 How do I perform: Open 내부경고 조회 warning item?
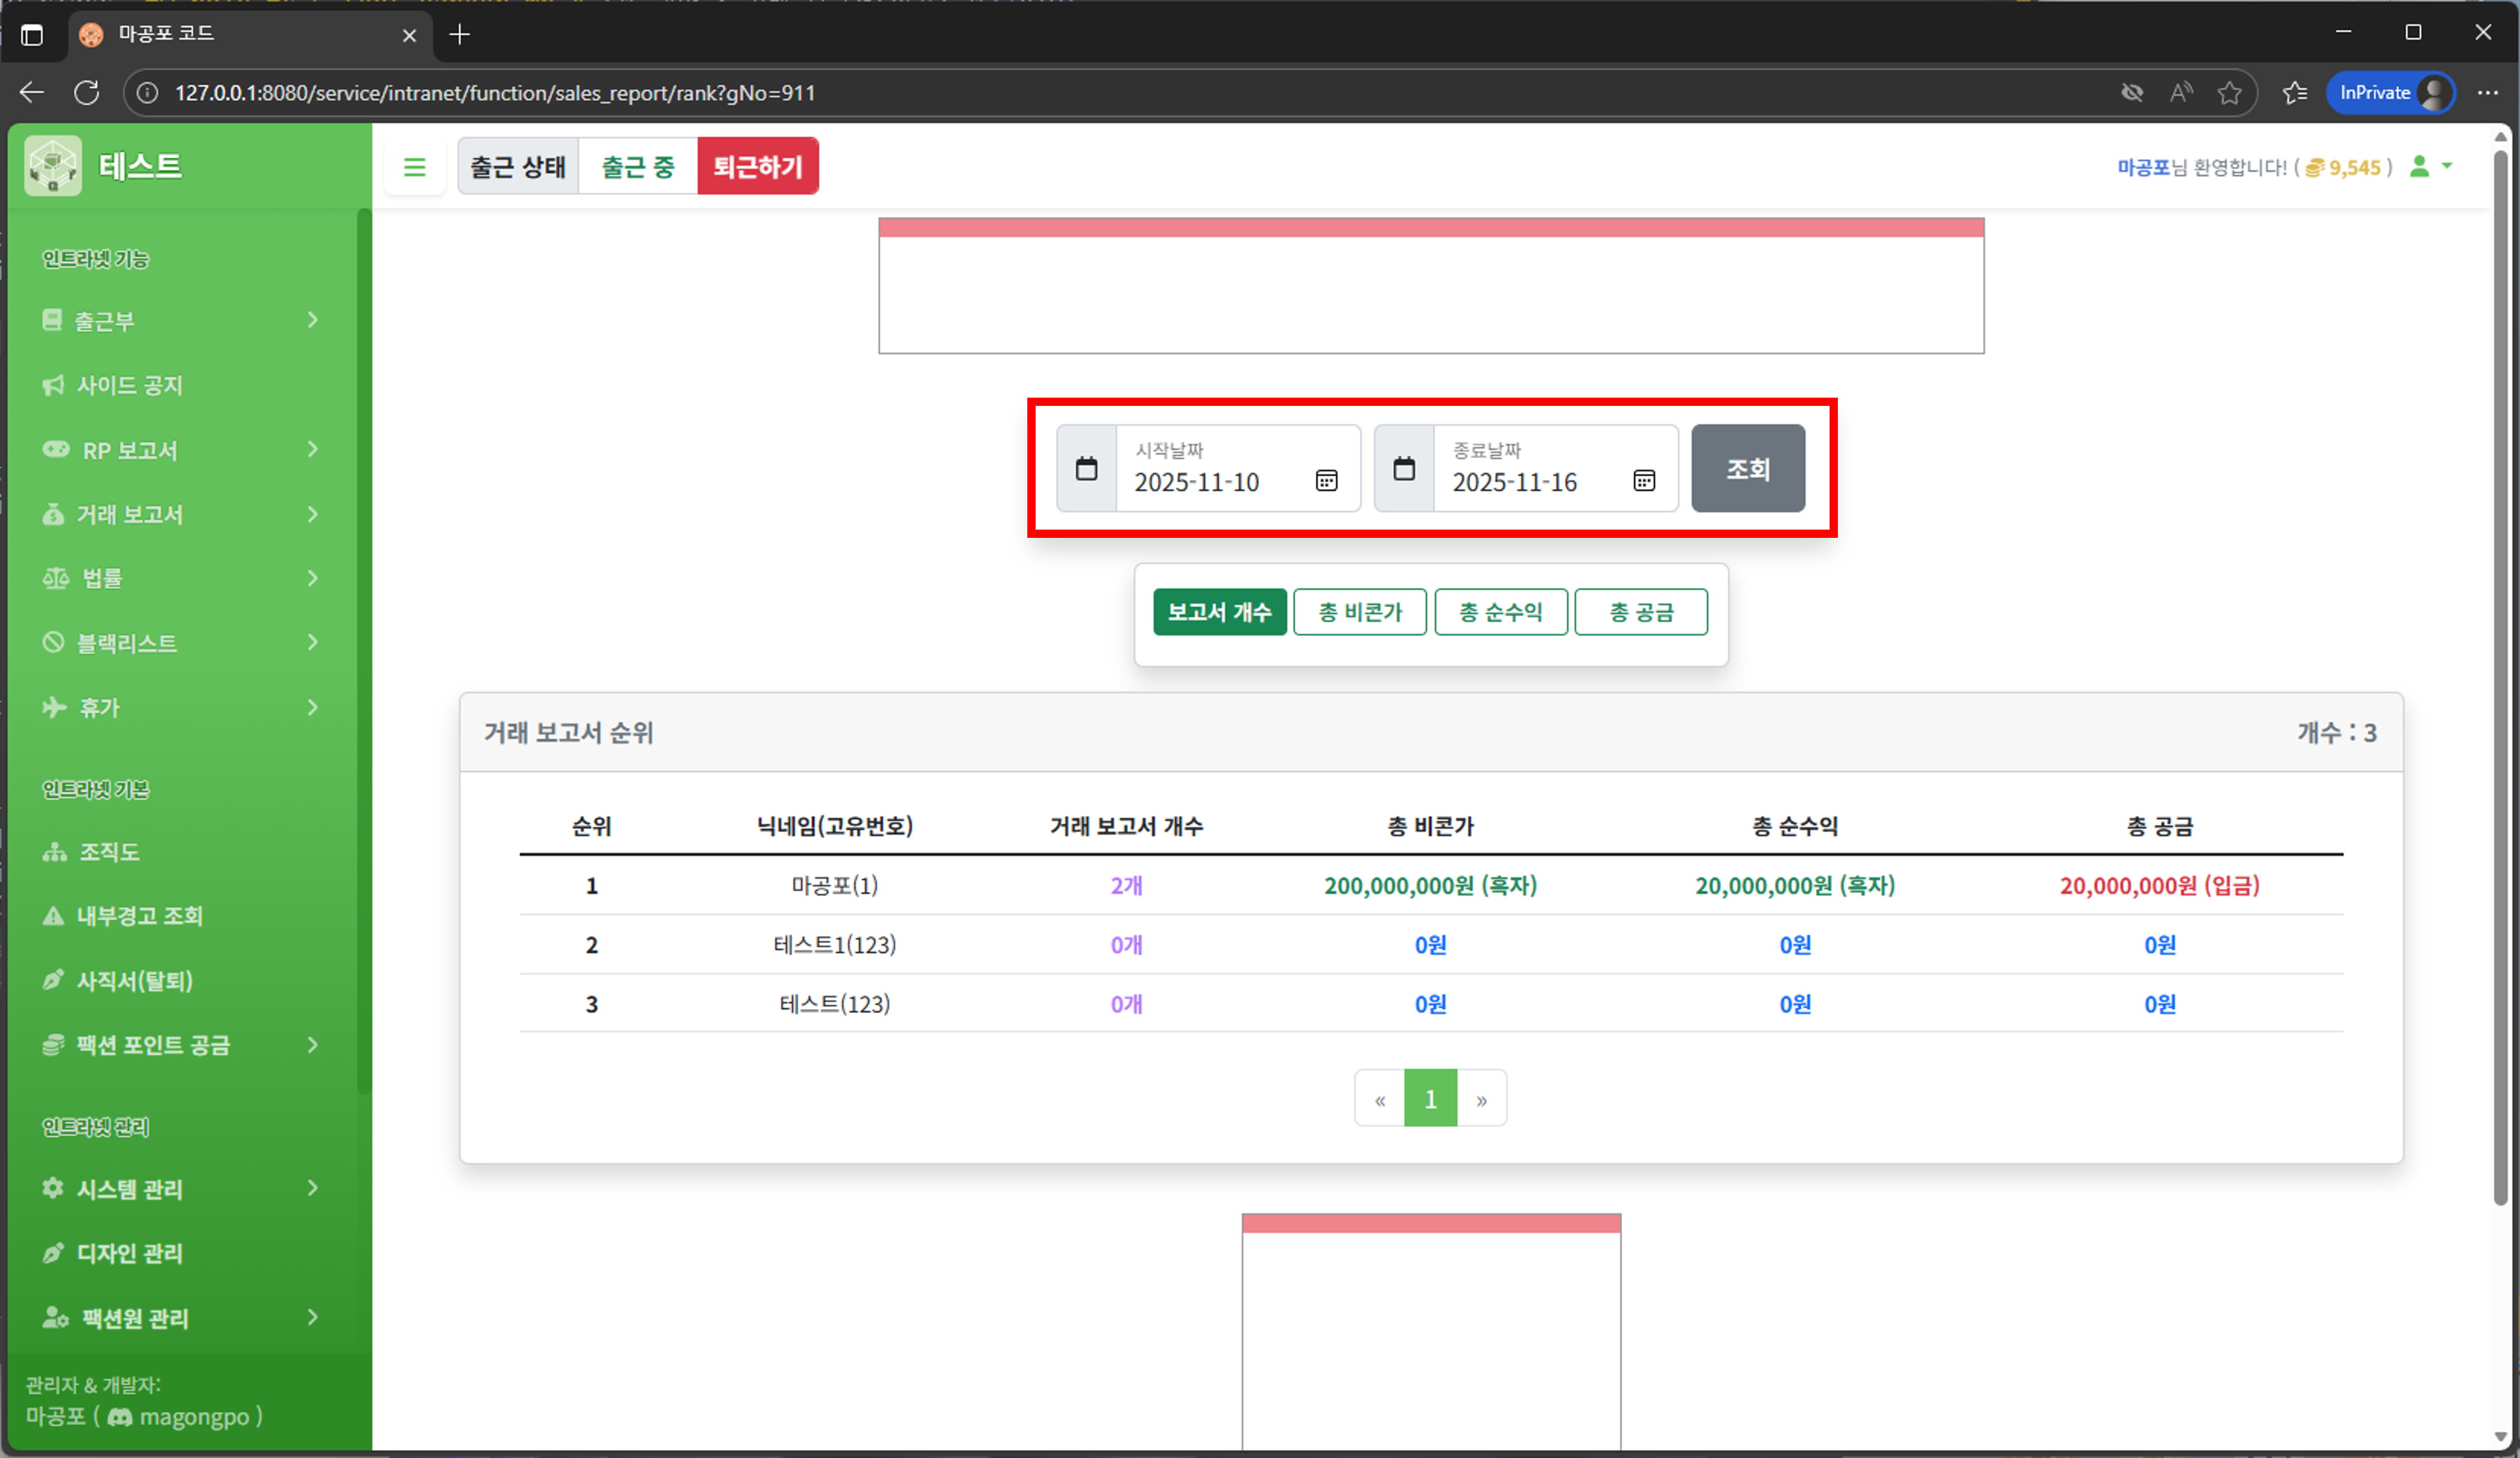[139, 916]
